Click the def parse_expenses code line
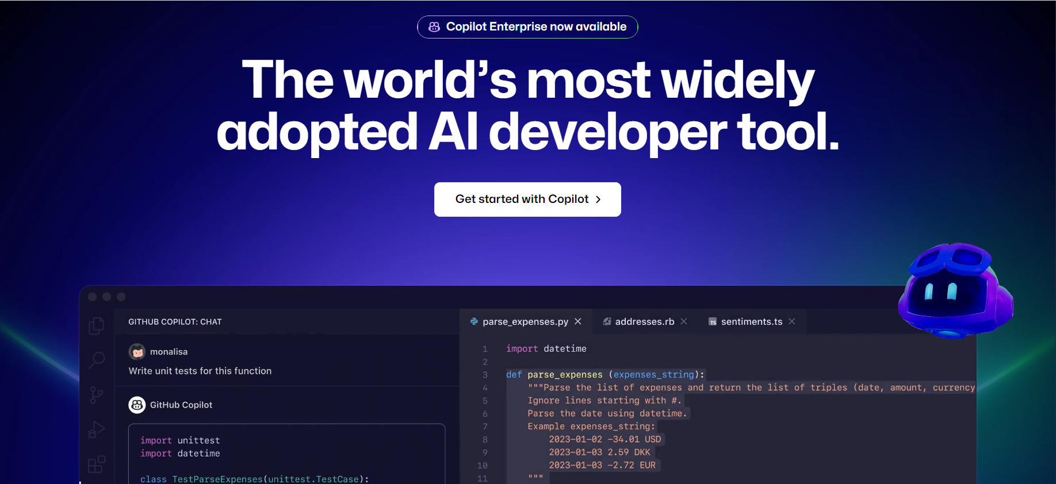1056x484 pixels. click(604, 375)
